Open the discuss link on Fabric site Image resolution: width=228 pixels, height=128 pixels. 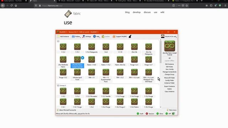(147, 12)
